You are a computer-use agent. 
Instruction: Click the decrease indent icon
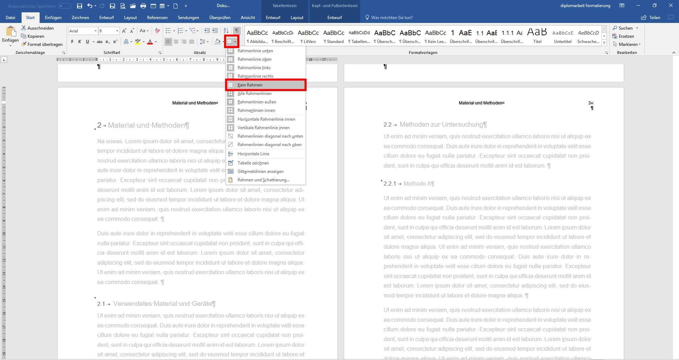(x=207, y=31)
